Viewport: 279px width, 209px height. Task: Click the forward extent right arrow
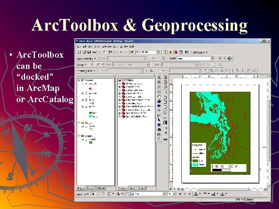coord(159,110)
